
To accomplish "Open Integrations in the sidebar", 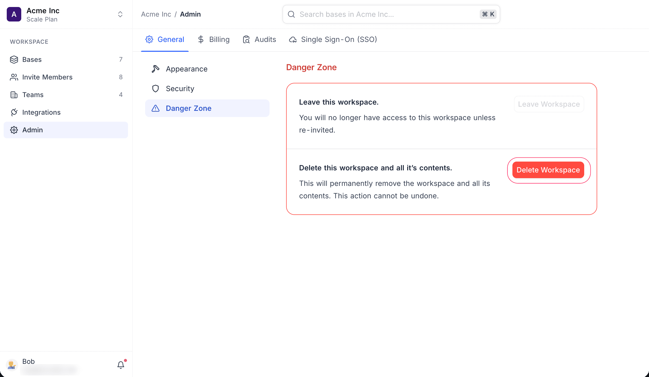I will [x=66, y=112].
